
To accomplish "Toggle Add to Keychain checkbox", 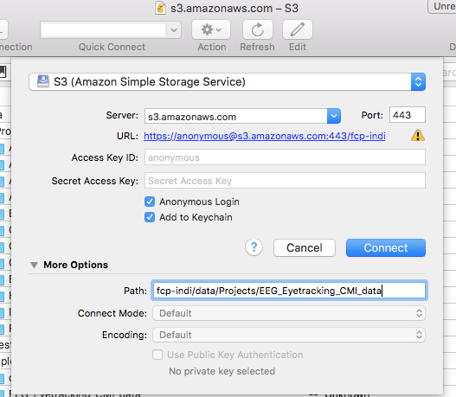I will click(150, 217).
